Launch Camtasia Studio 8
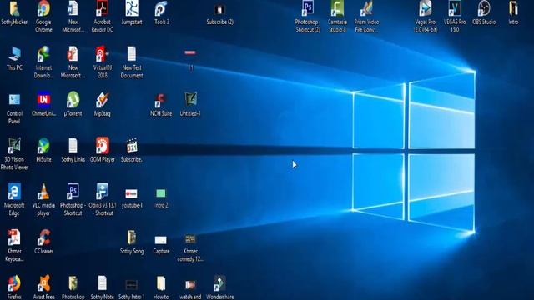 [337, 9]
